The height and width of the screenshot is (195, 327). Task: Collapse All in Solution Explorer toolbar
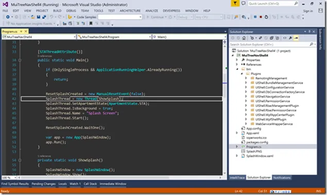click(x=271, y=38)
